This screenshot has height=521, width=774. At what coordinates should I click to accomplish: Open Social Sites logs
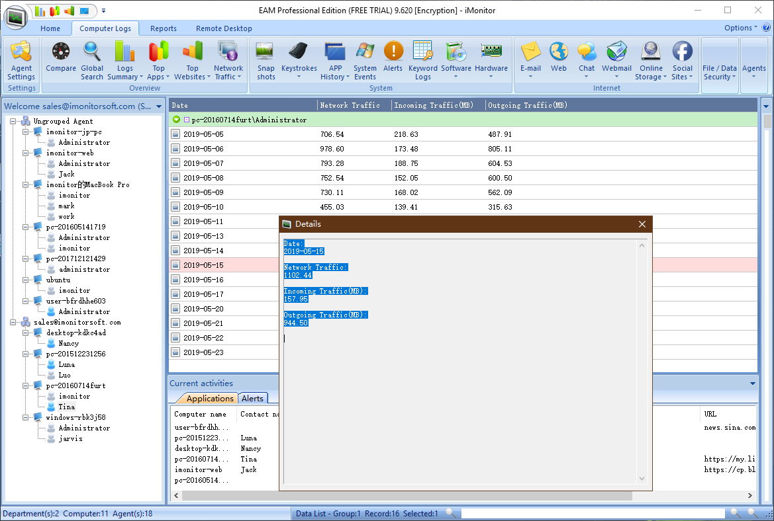(682, 61)
